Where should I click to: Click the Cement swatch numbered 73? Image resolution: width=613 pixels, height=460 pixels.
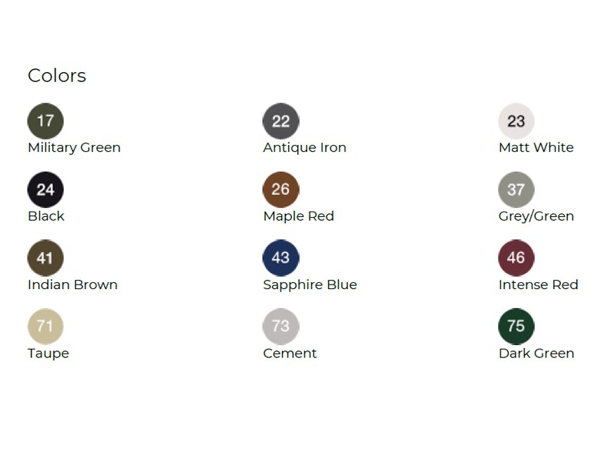click(x=280, y=327)
